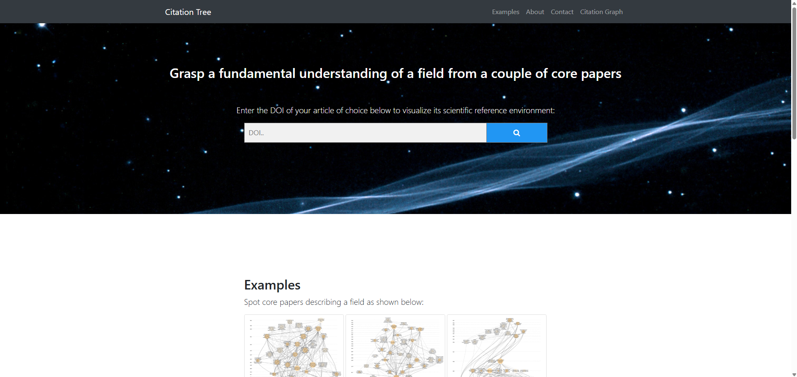The height and width of the screenshot is (377, 797).
Task: Open the Citation Graph link
Action: (601, 12)
